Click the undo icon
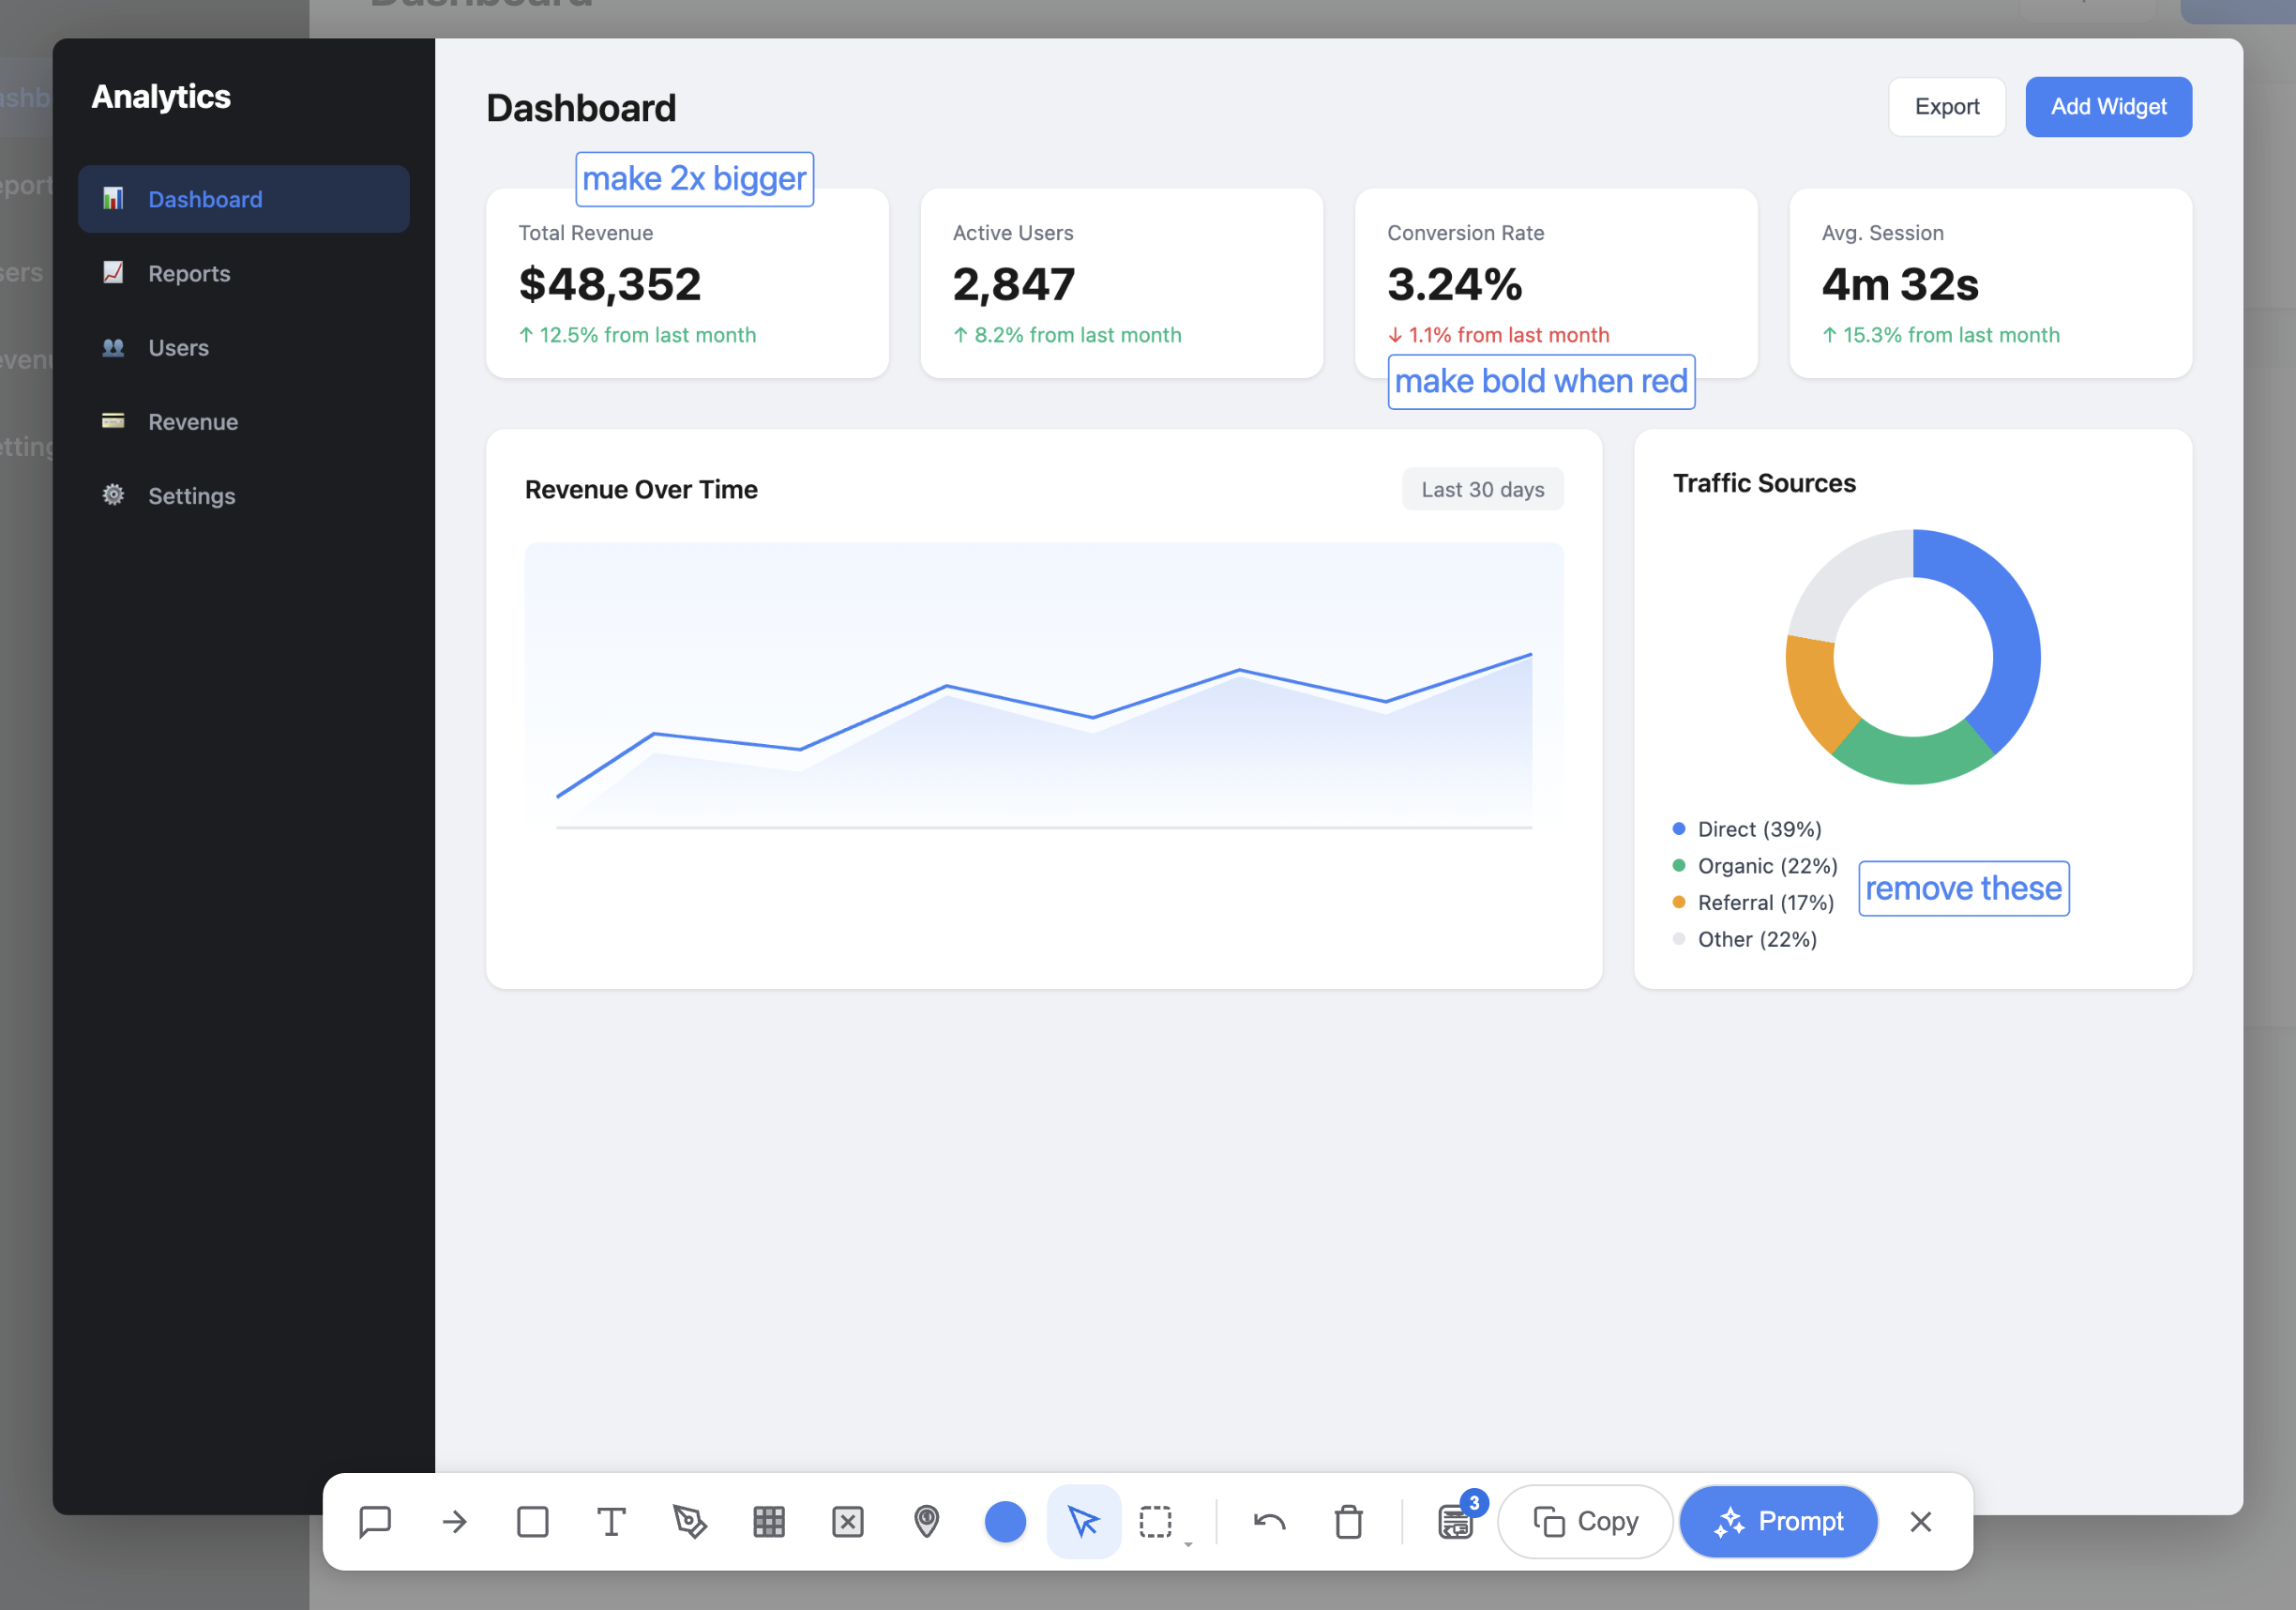2296x1610 pixels. point(1268,1522)
